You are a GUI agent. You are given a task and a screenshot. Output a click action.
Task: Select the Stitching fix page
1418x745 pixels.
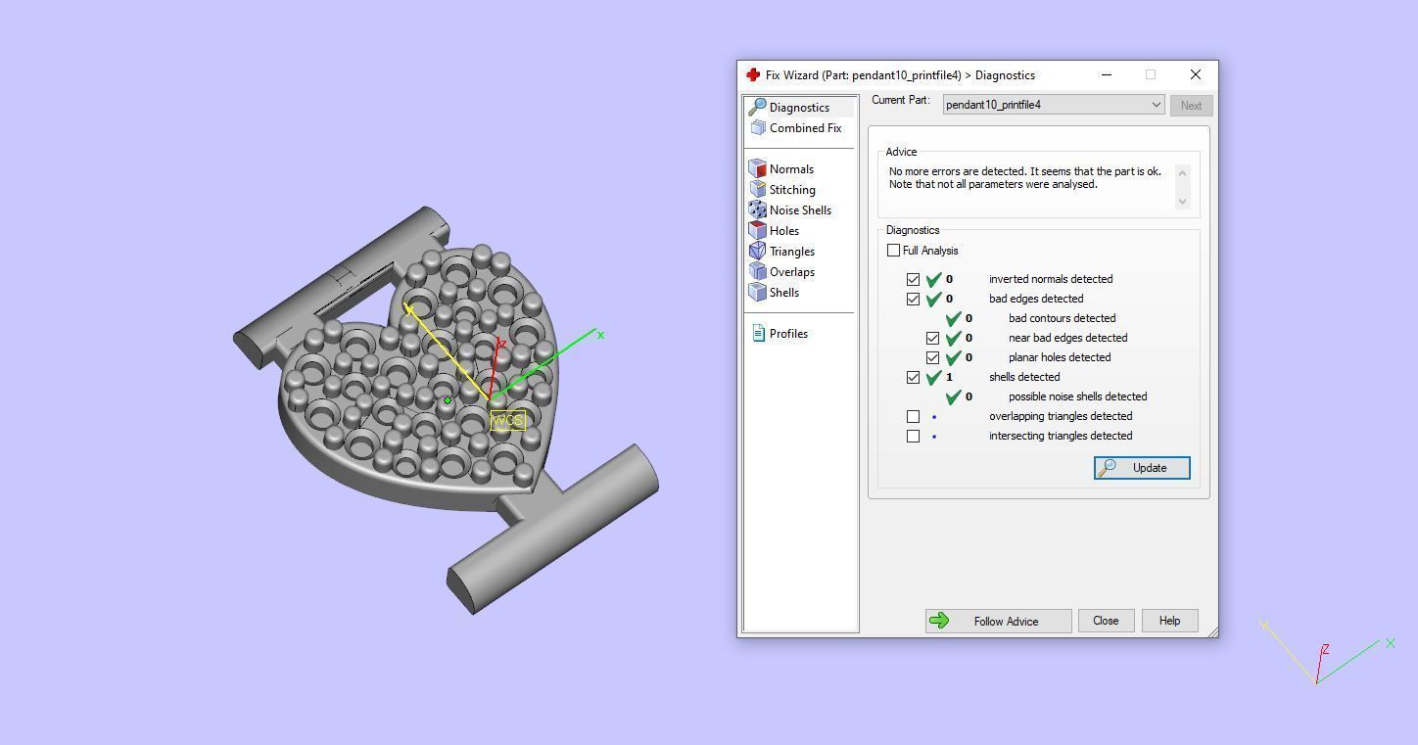coord(792,190)
